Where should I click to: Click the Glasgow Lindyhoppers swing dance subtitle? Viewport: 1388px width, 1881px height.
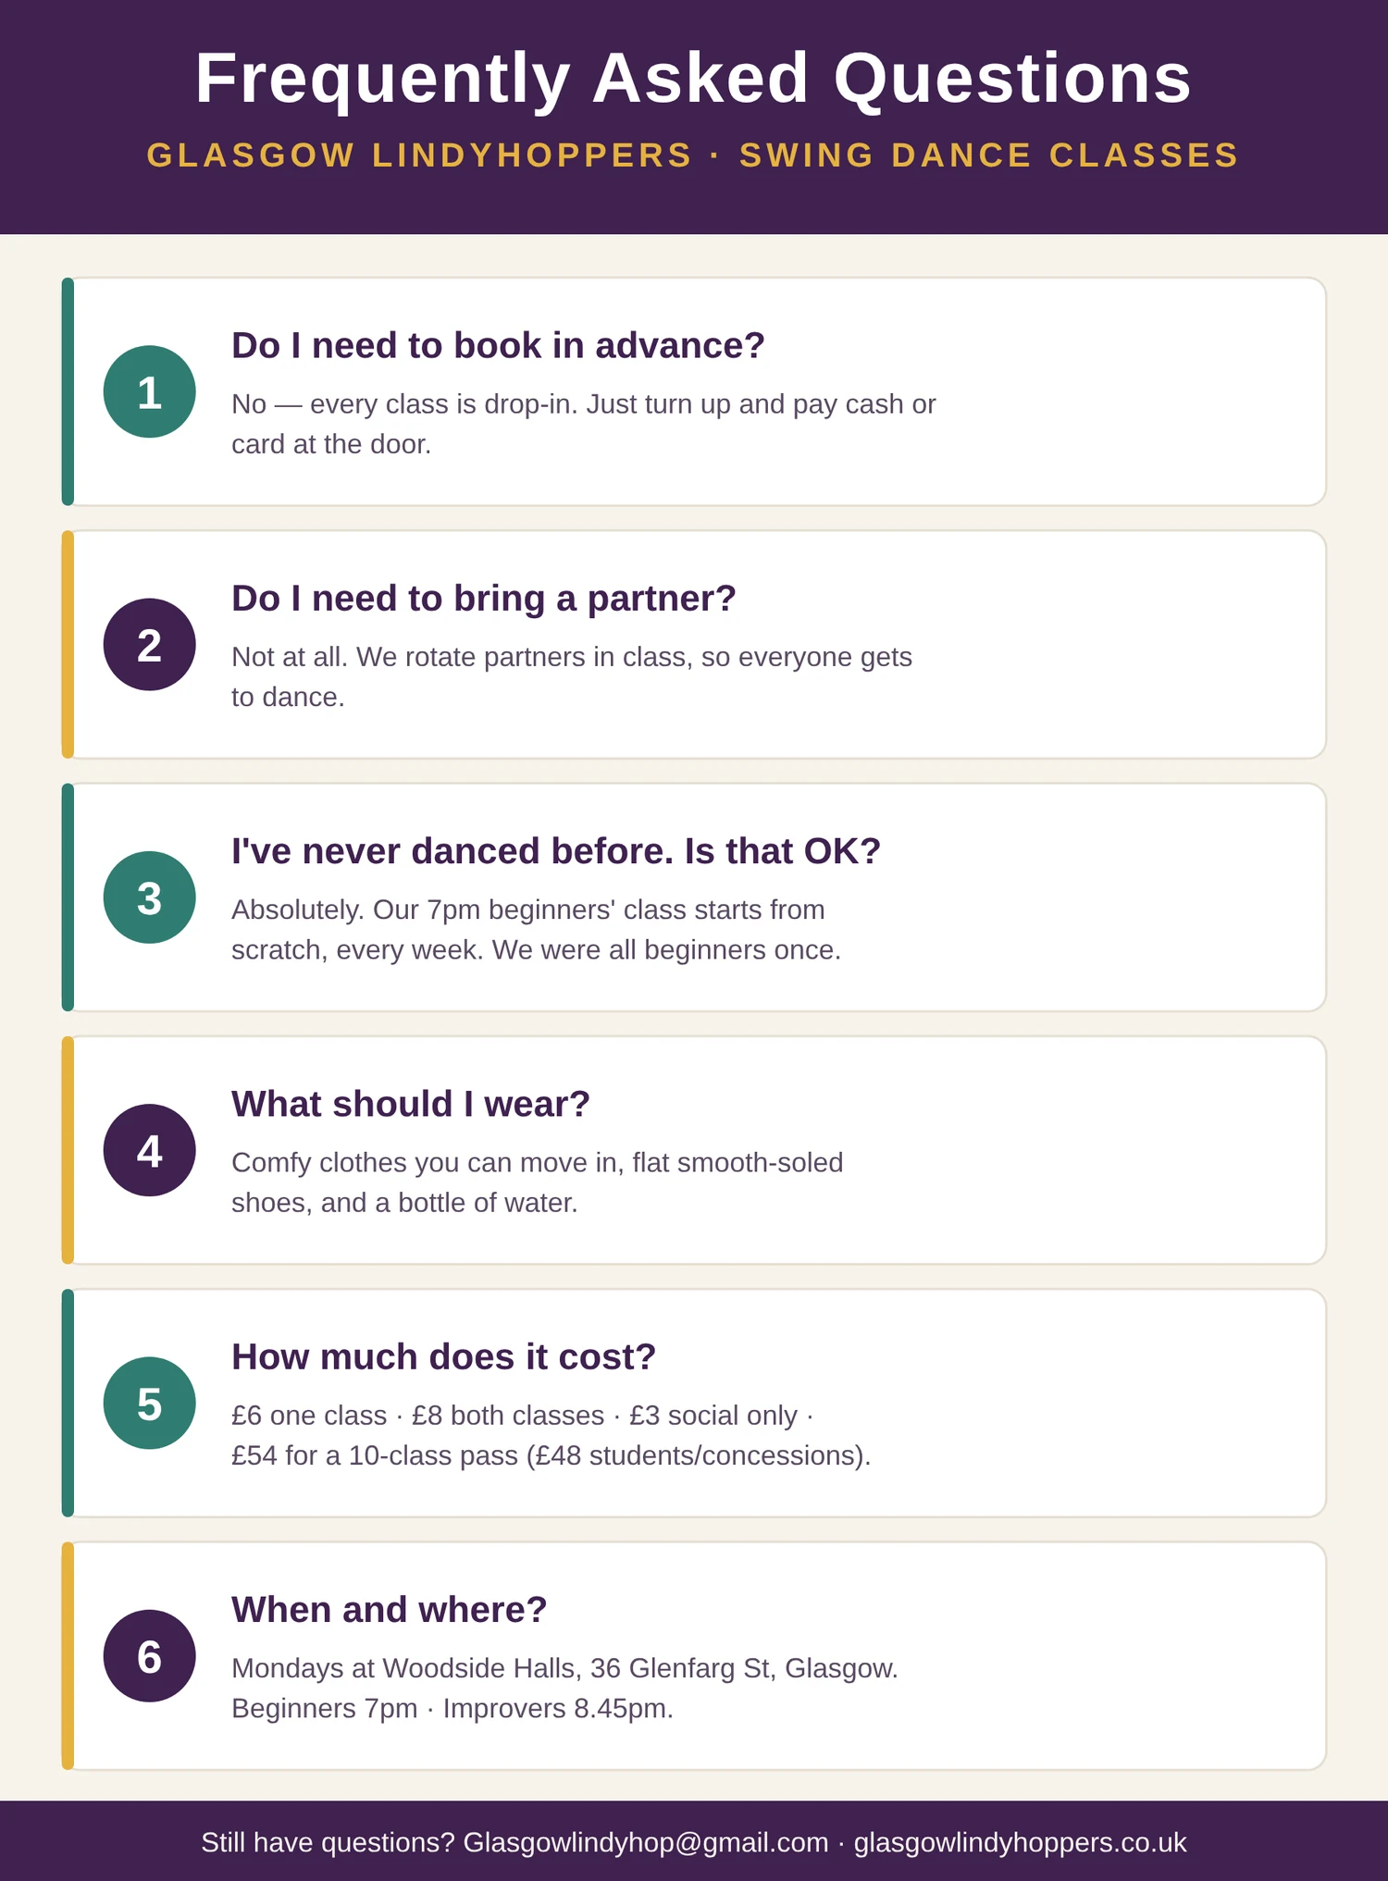tap(694, 155)
